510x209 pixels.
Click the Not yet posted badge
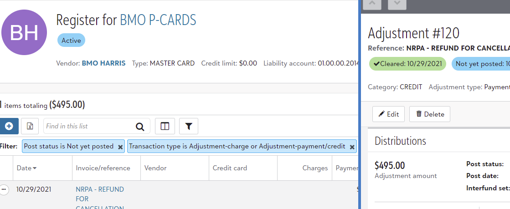481,64
